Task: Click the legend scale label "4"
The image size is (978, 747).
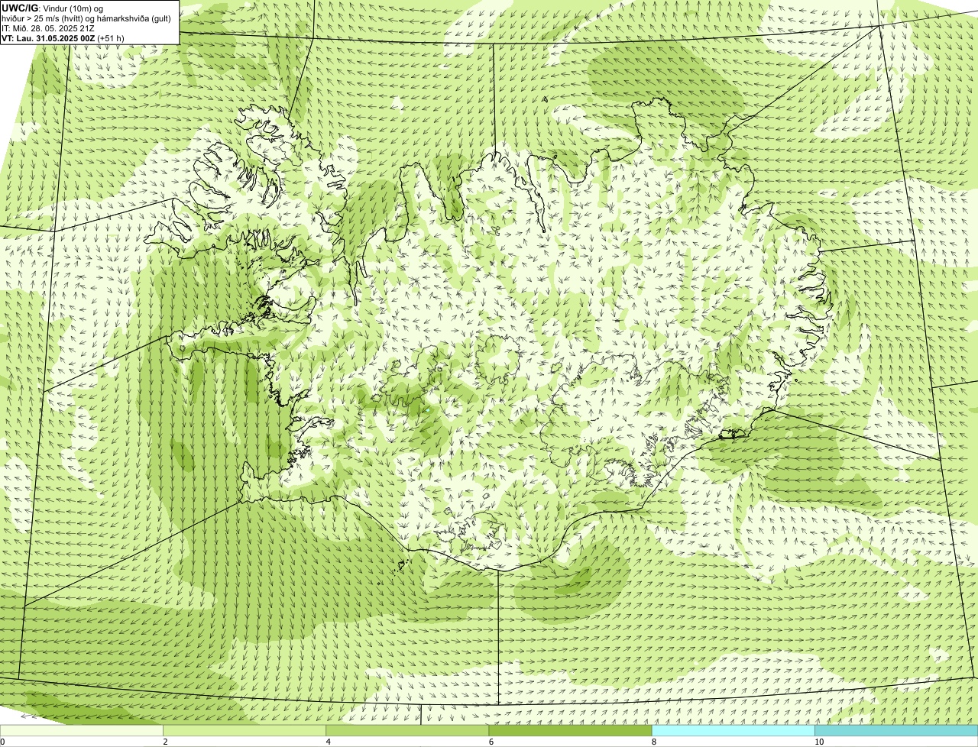Action: tap(328, 742)
